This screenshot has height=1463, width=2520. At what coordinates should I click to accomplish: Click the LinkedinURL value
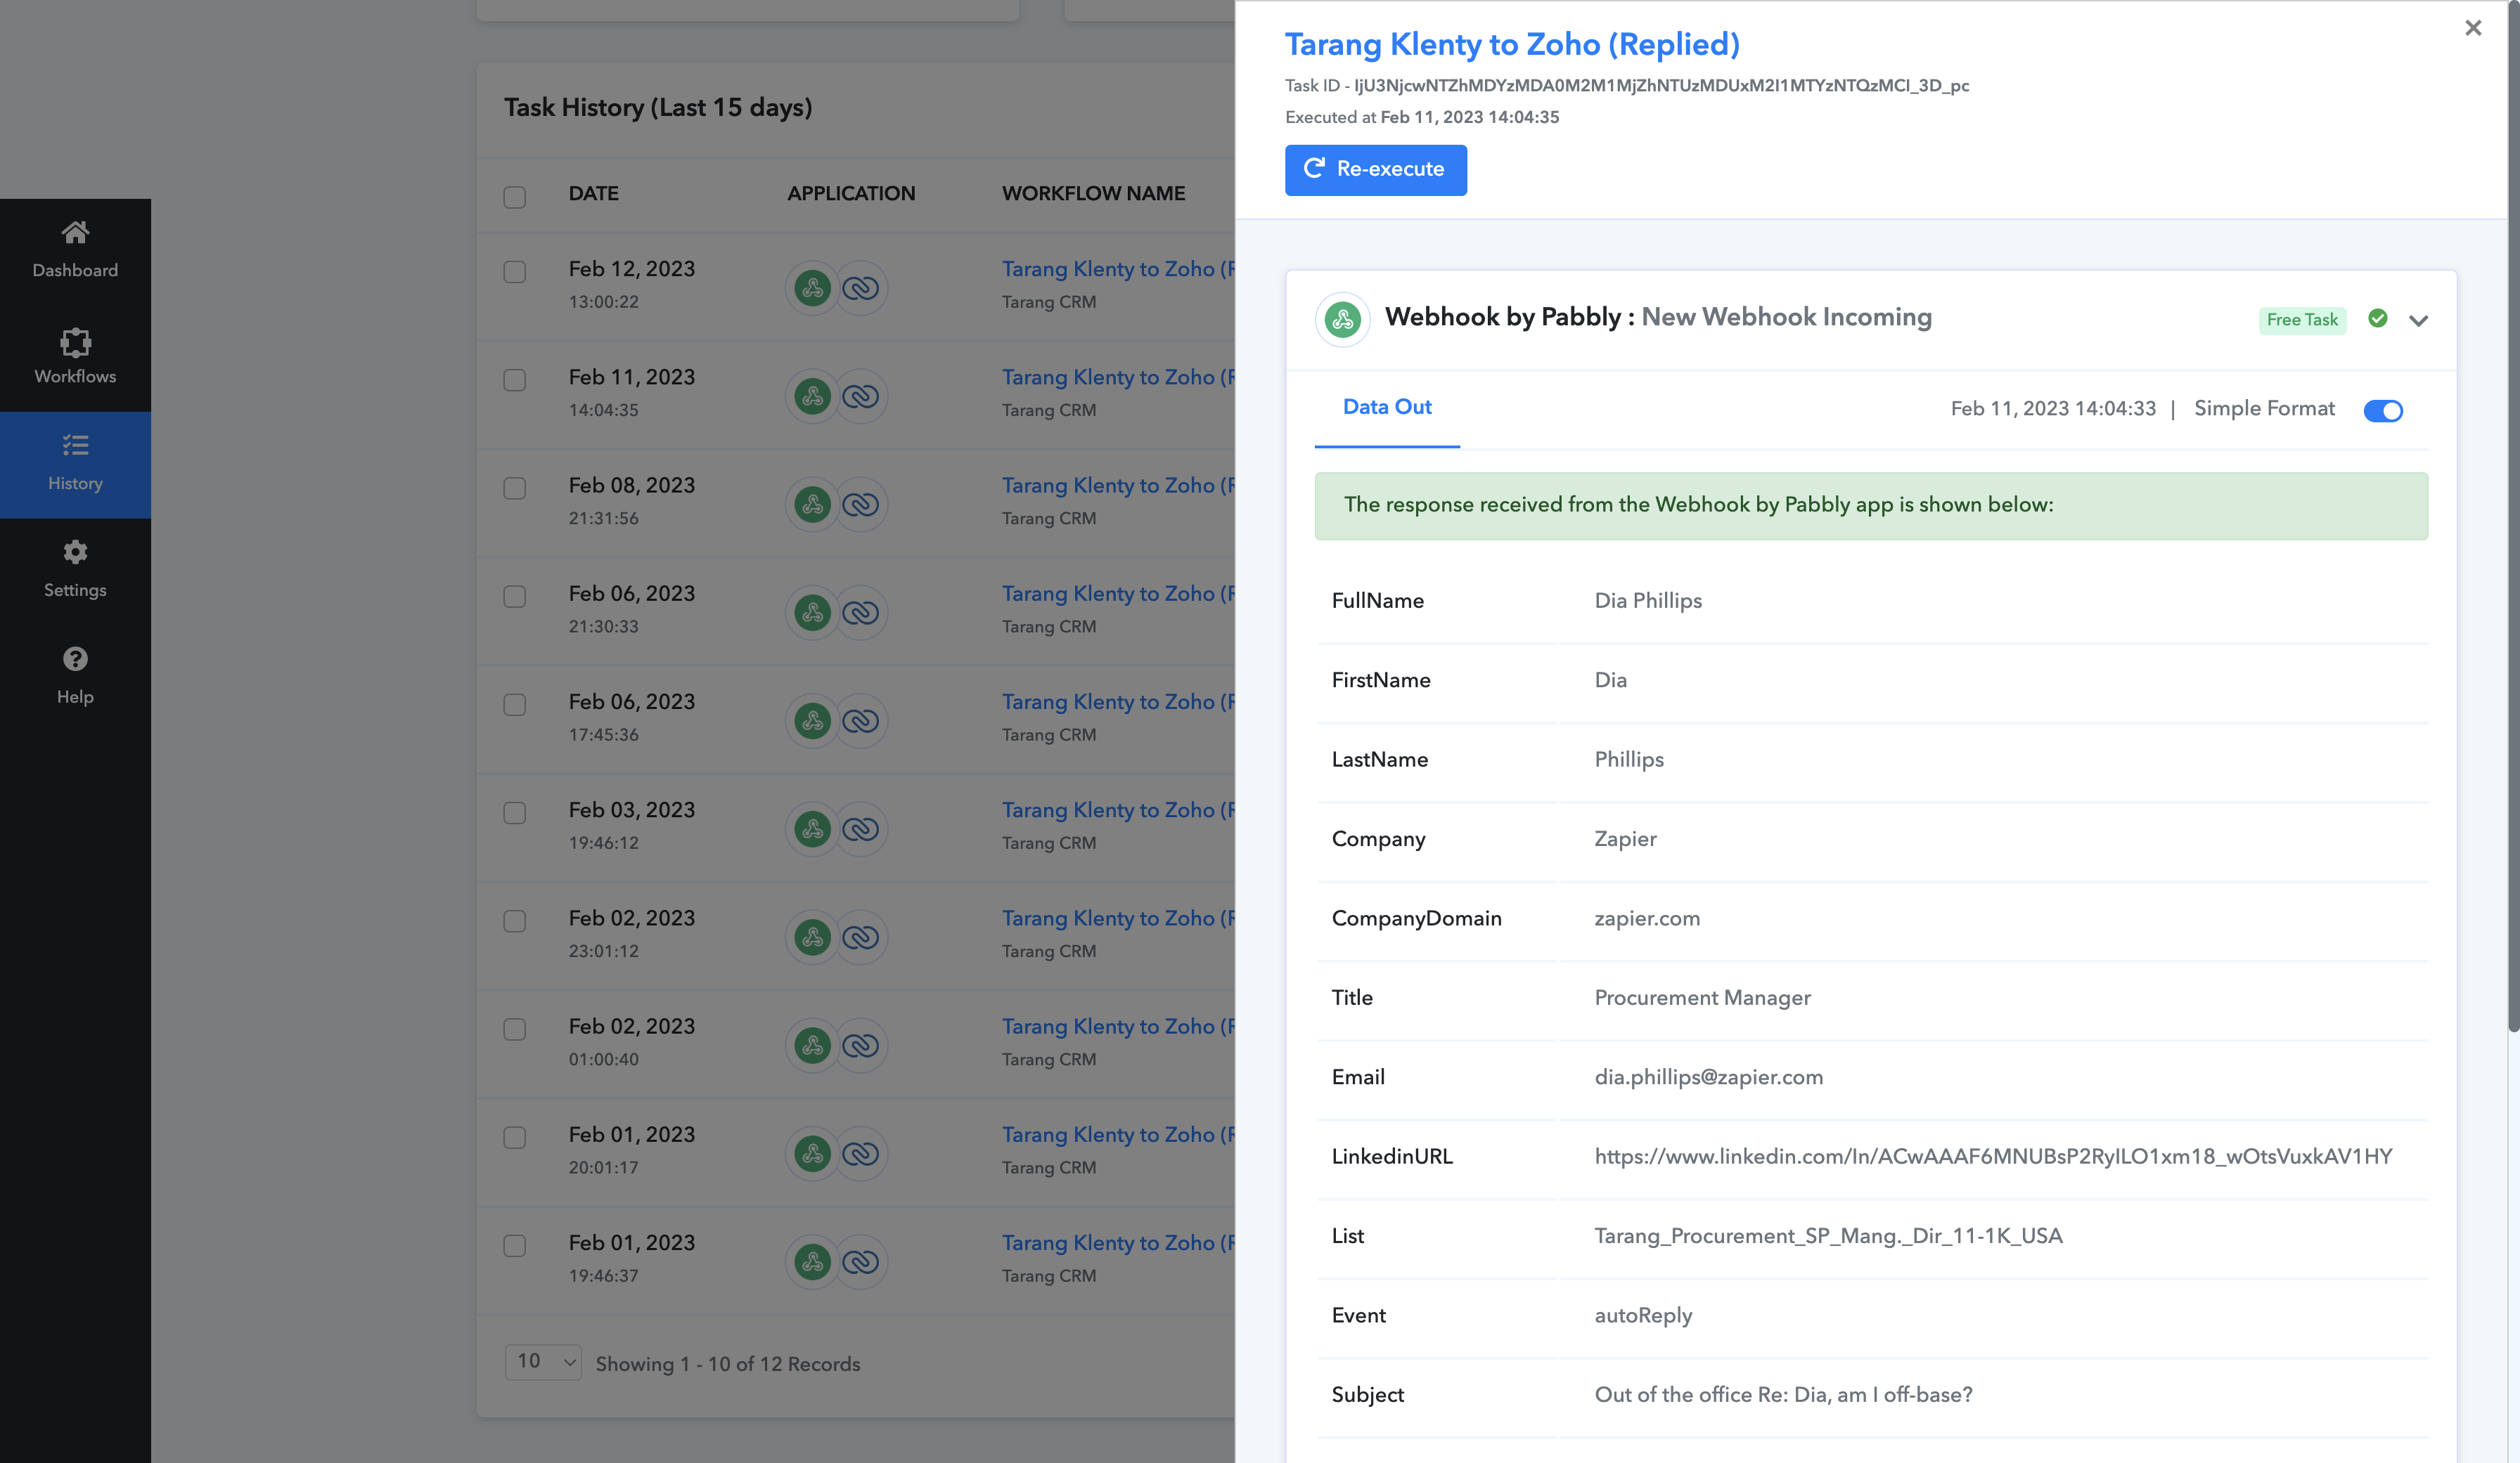coord(1993,1156)
